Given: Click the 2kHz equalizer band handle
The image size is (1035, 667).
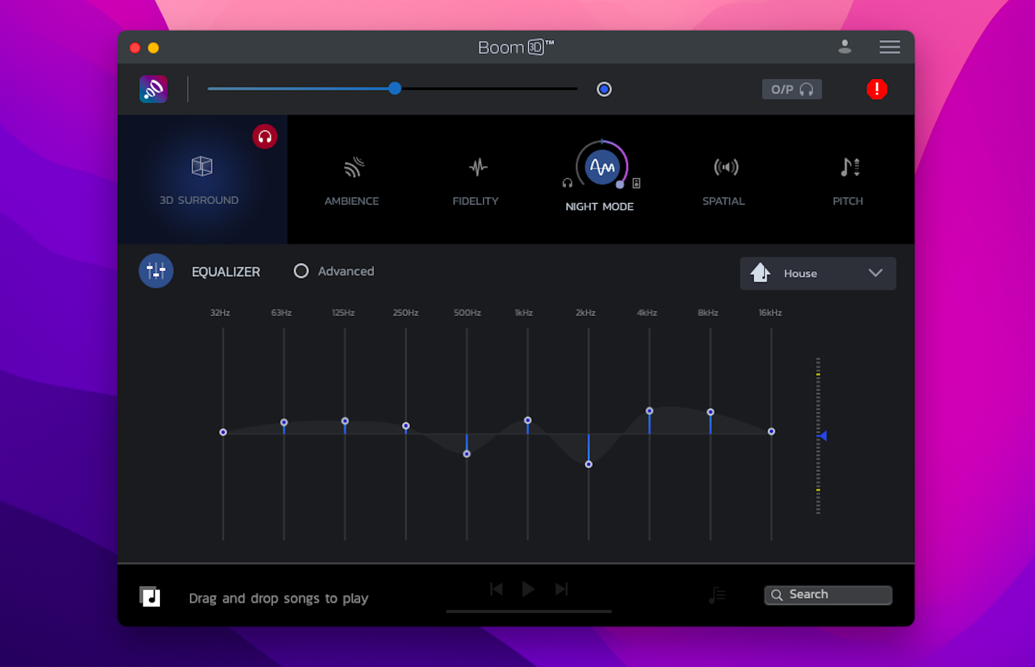Looking at the screenshot, I should 588,464.
